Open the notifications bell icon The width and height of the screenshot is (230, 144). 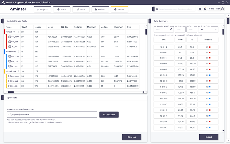pos(205,9)
